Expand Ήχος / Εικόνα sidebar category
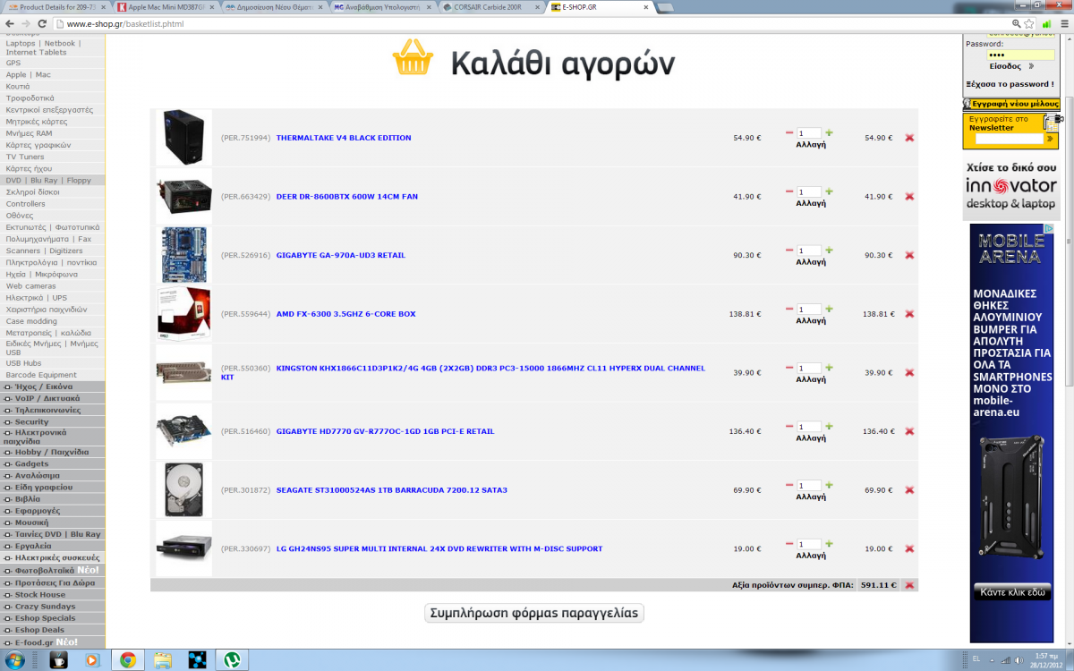 coord(53,386)
